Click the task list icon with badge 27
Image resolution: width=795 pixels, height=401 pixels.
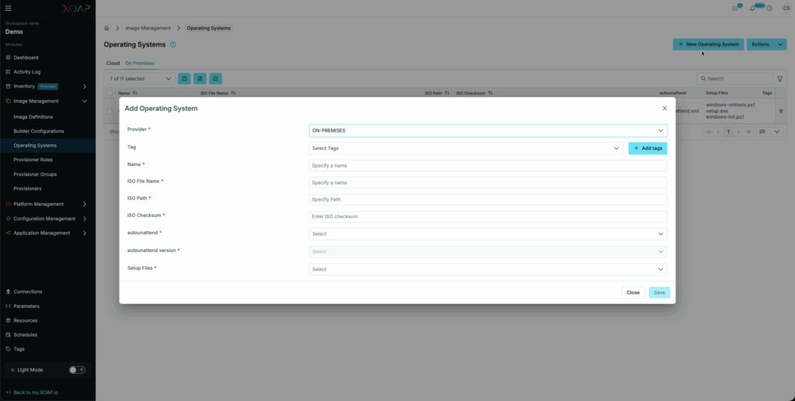pyautogui.click(x=735, y=9)
